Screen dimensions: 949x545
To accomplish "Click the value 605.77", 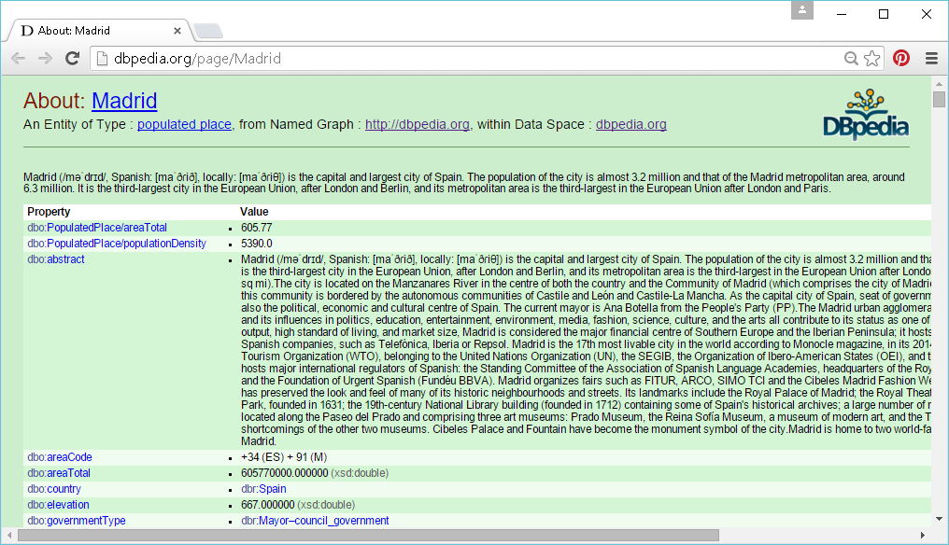I will click(x=257, y=228).
